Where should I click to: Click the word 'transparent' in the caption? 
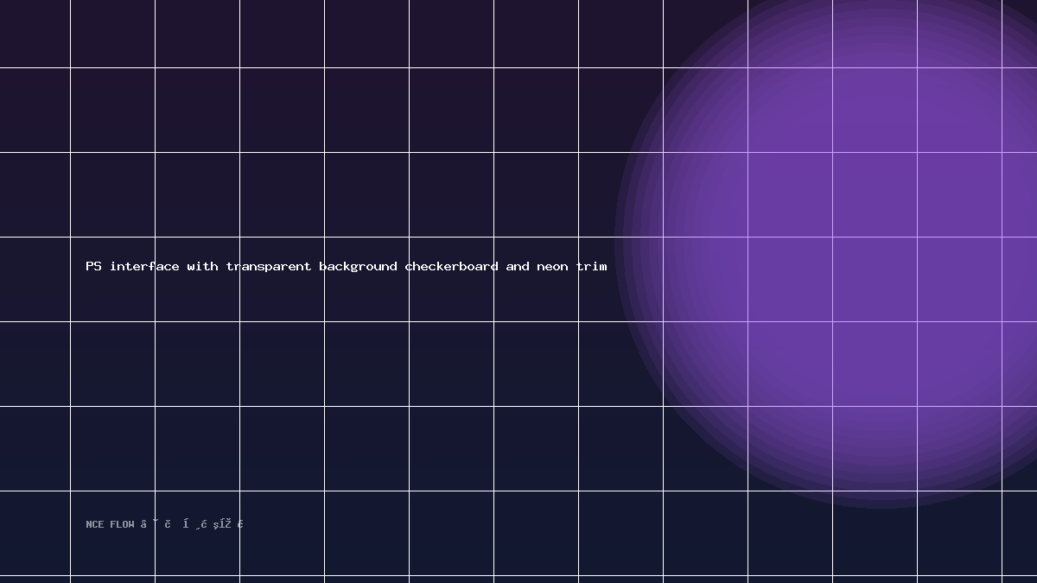click(x=269, y=266)
